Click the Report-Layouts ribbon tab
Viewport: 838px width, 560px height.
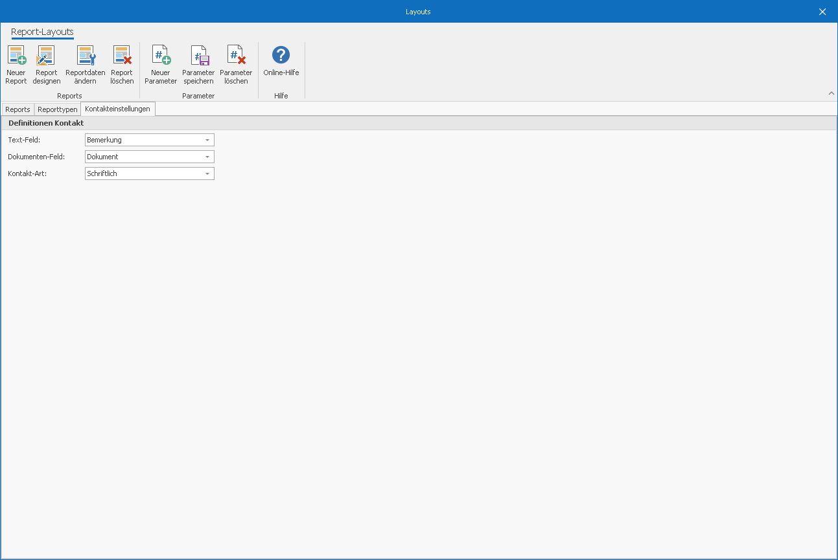pos(42,32)
